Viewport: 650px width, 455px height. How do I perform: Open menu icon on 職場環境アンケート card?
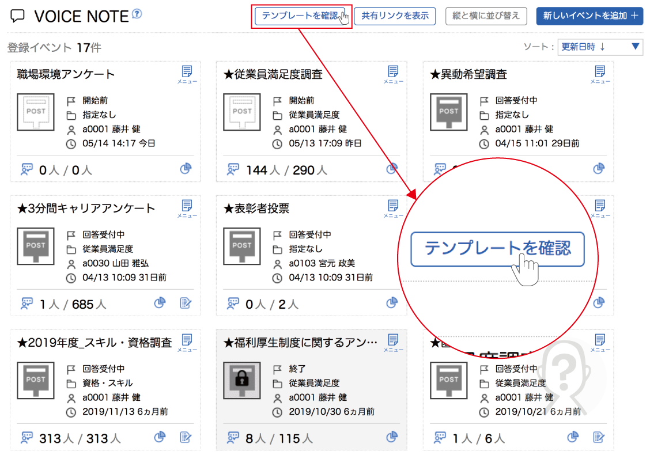[187, 74]
